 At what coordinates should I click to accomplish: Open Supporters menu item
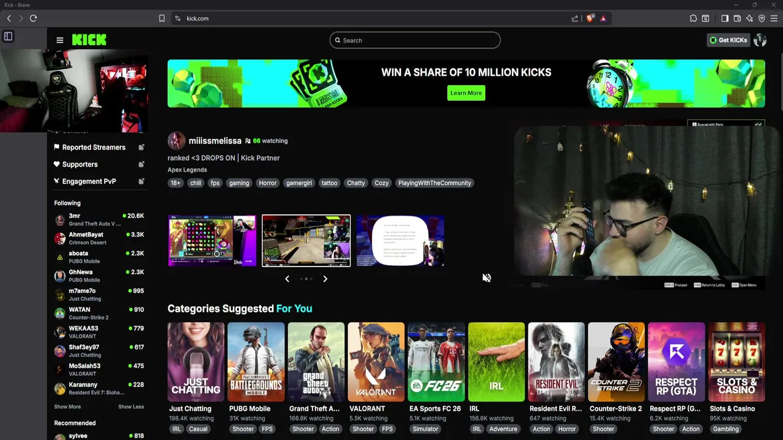(x=80, y=164)
